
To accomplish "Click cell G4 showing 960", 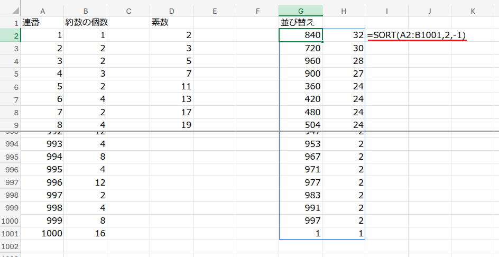I will click(300, 61).
